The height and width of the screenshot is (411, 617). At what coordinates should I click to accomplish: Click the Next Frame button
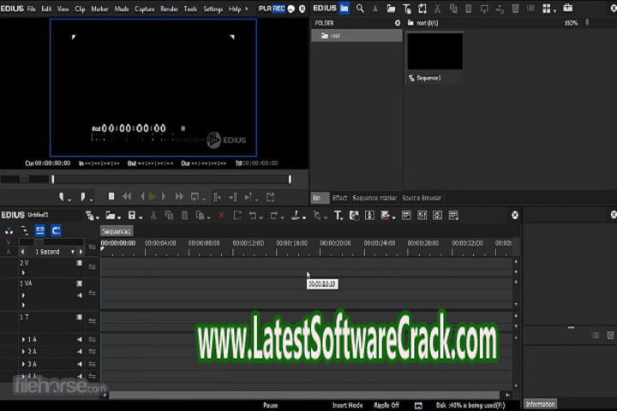164,196
